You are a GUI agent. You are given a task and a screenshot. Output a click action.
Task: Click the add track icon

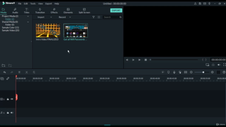point(2,79)
